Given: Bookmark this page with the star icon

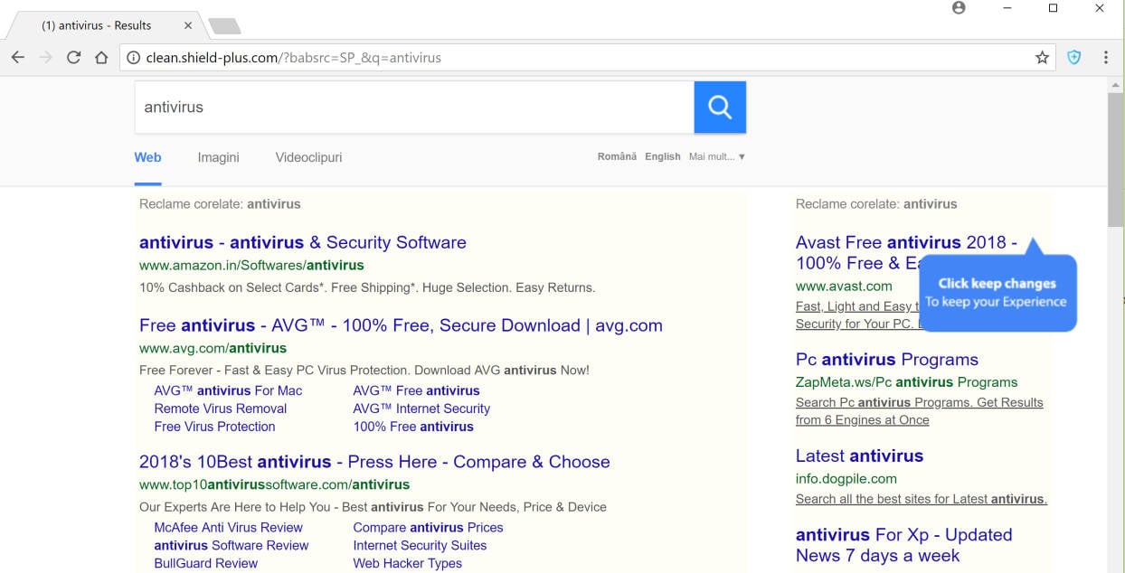Looking at the screenshot, I should pos(1042,57).
